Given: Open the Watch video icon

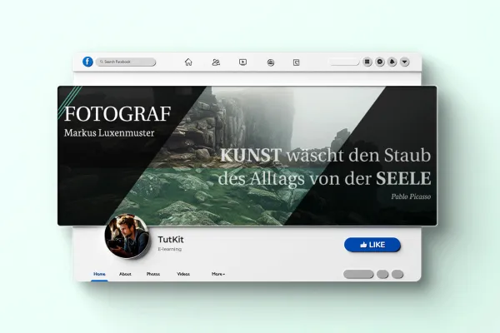Looking at the screenshot, I should [x=242, y=62].
